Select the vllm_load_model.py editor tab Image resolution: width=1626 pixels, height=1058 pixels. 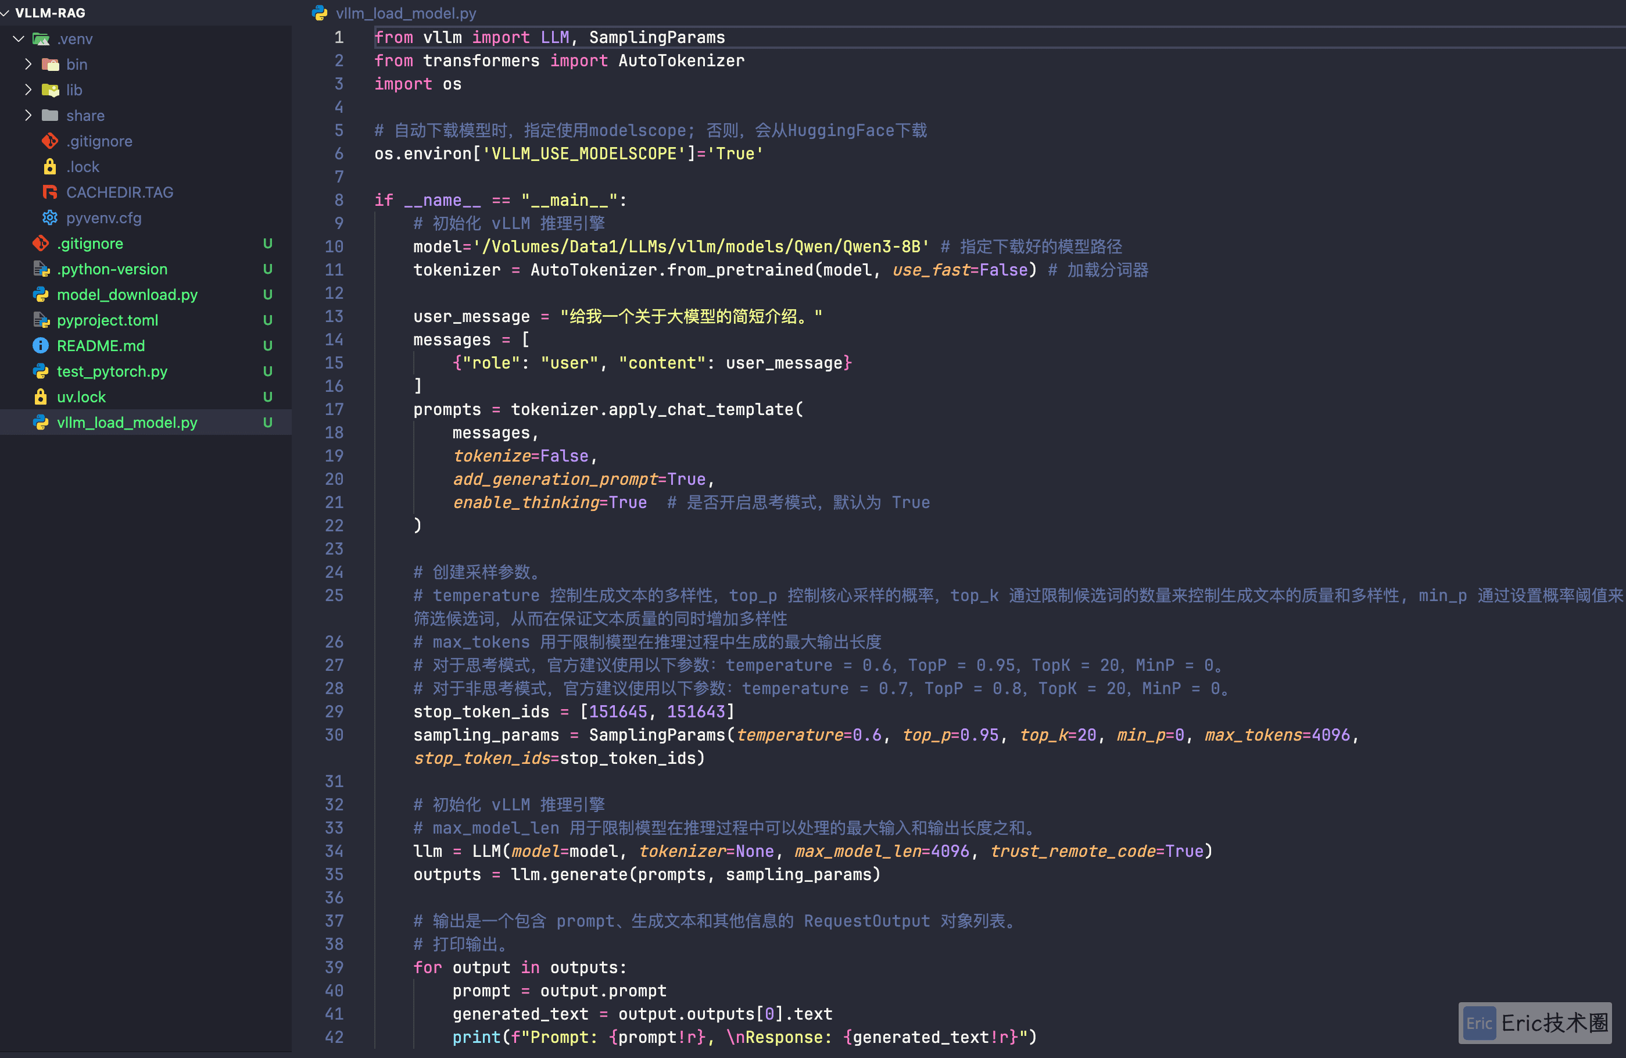tap(395, 13)
